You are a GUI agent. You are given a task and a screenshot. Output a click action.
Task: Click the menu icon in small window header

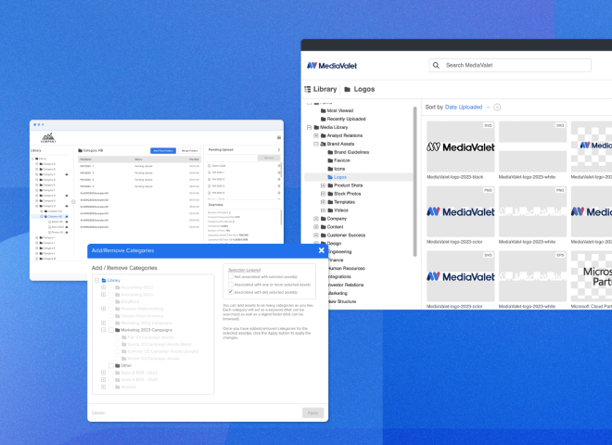point(279,137)
